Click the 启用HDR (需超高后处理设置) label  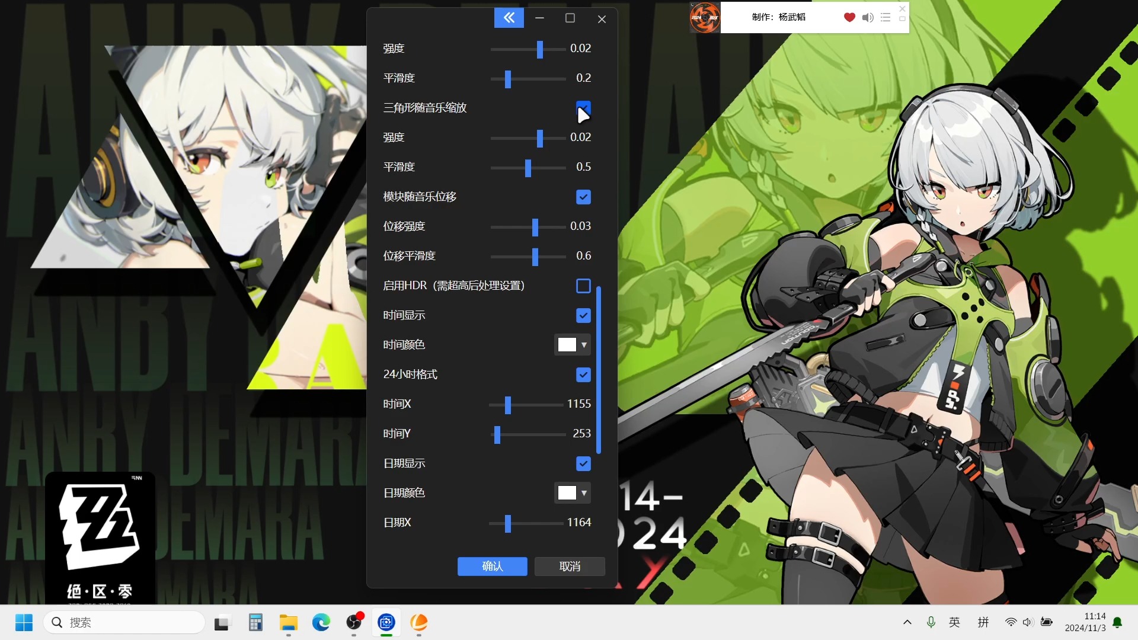point(454,286)
